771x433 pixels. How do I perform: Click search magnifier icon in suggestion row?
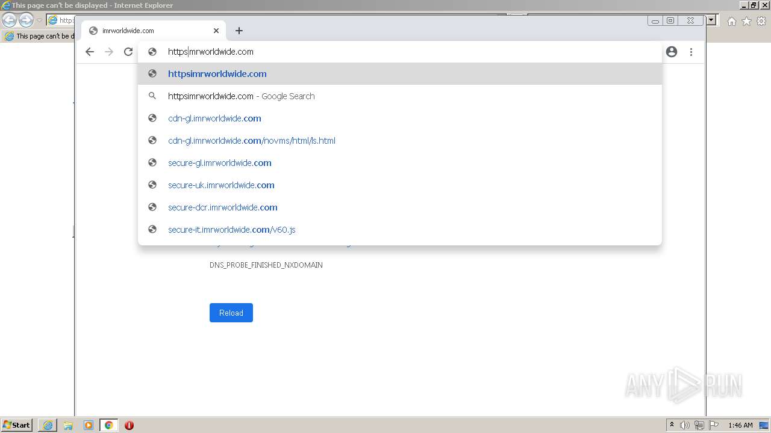(x=152, y=96)
